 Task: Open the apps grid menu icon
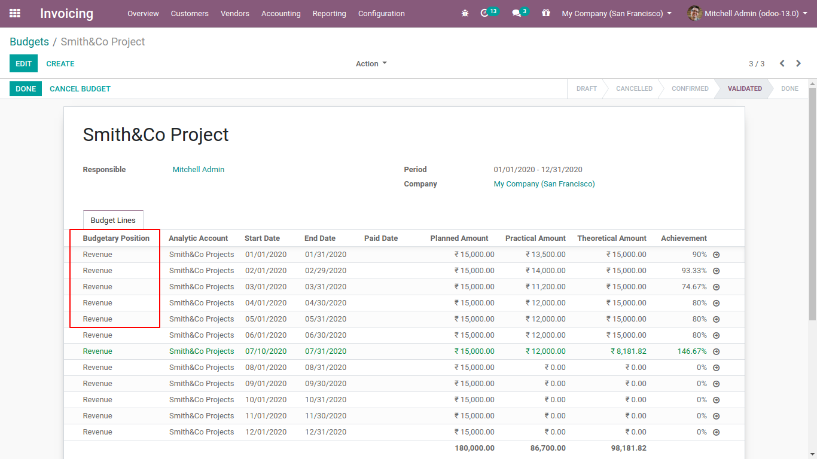[x=15, y=13]
